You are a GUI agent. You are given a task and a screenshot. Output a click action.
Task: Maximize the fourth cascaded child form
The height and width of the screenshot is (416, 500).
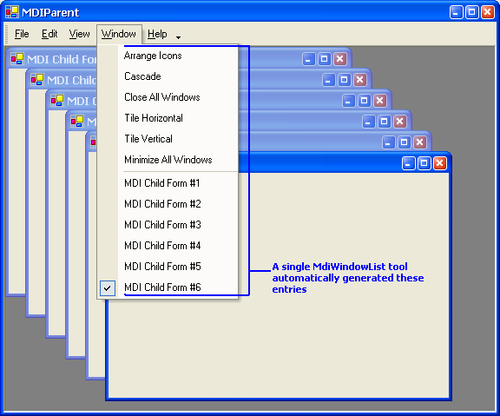pyautogui.click(x=385, y=122)
